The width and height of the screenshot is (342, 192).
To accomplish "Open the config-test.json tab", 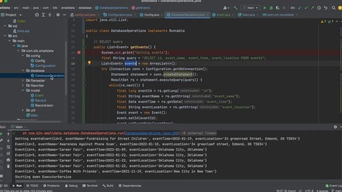I will point(83,15).
